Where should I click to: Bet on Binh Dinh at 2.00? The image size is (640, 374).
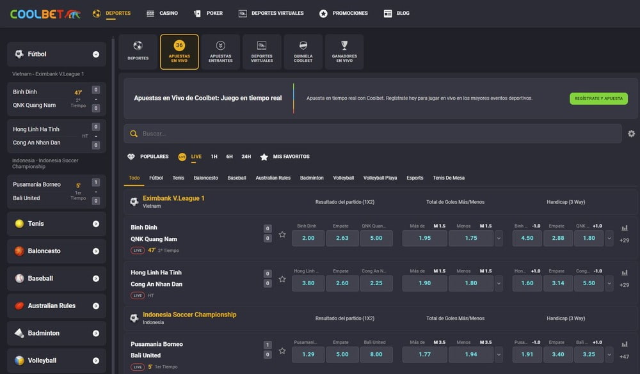tap(308, 238)
